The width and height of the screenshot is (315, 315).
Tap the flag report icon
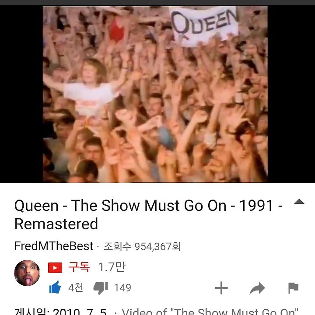click(293, 288)
